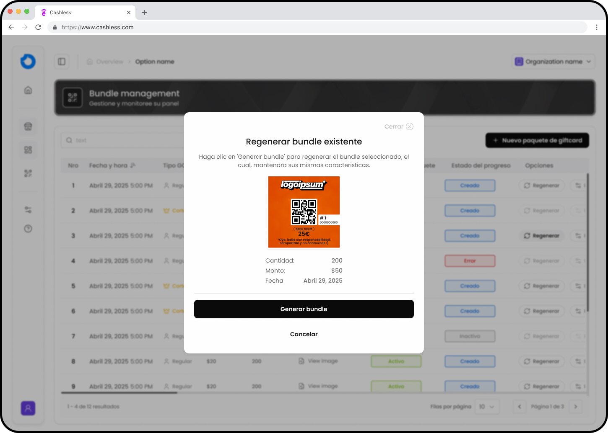The height and width of the screenshot is (433, 608).
Task: Click Estado del progreso column header
Action: click(x=481, y=165)
